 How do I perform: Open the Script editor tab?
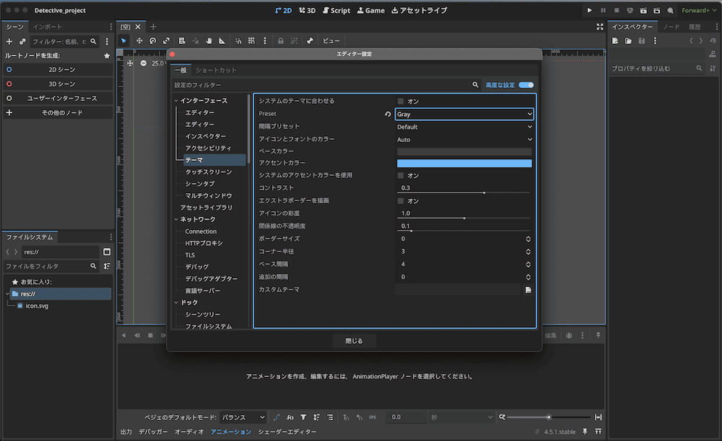point(336,10)
